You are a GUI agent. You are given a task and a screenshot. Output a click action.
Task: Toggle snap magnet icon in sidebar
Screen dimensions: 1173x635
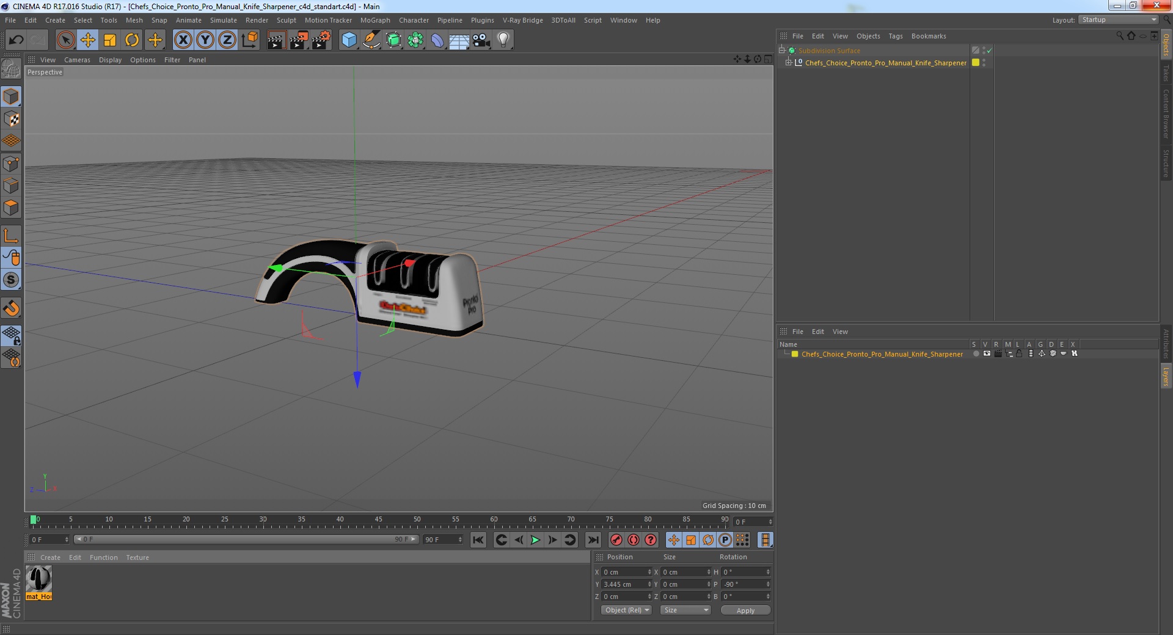click(11, 308)
